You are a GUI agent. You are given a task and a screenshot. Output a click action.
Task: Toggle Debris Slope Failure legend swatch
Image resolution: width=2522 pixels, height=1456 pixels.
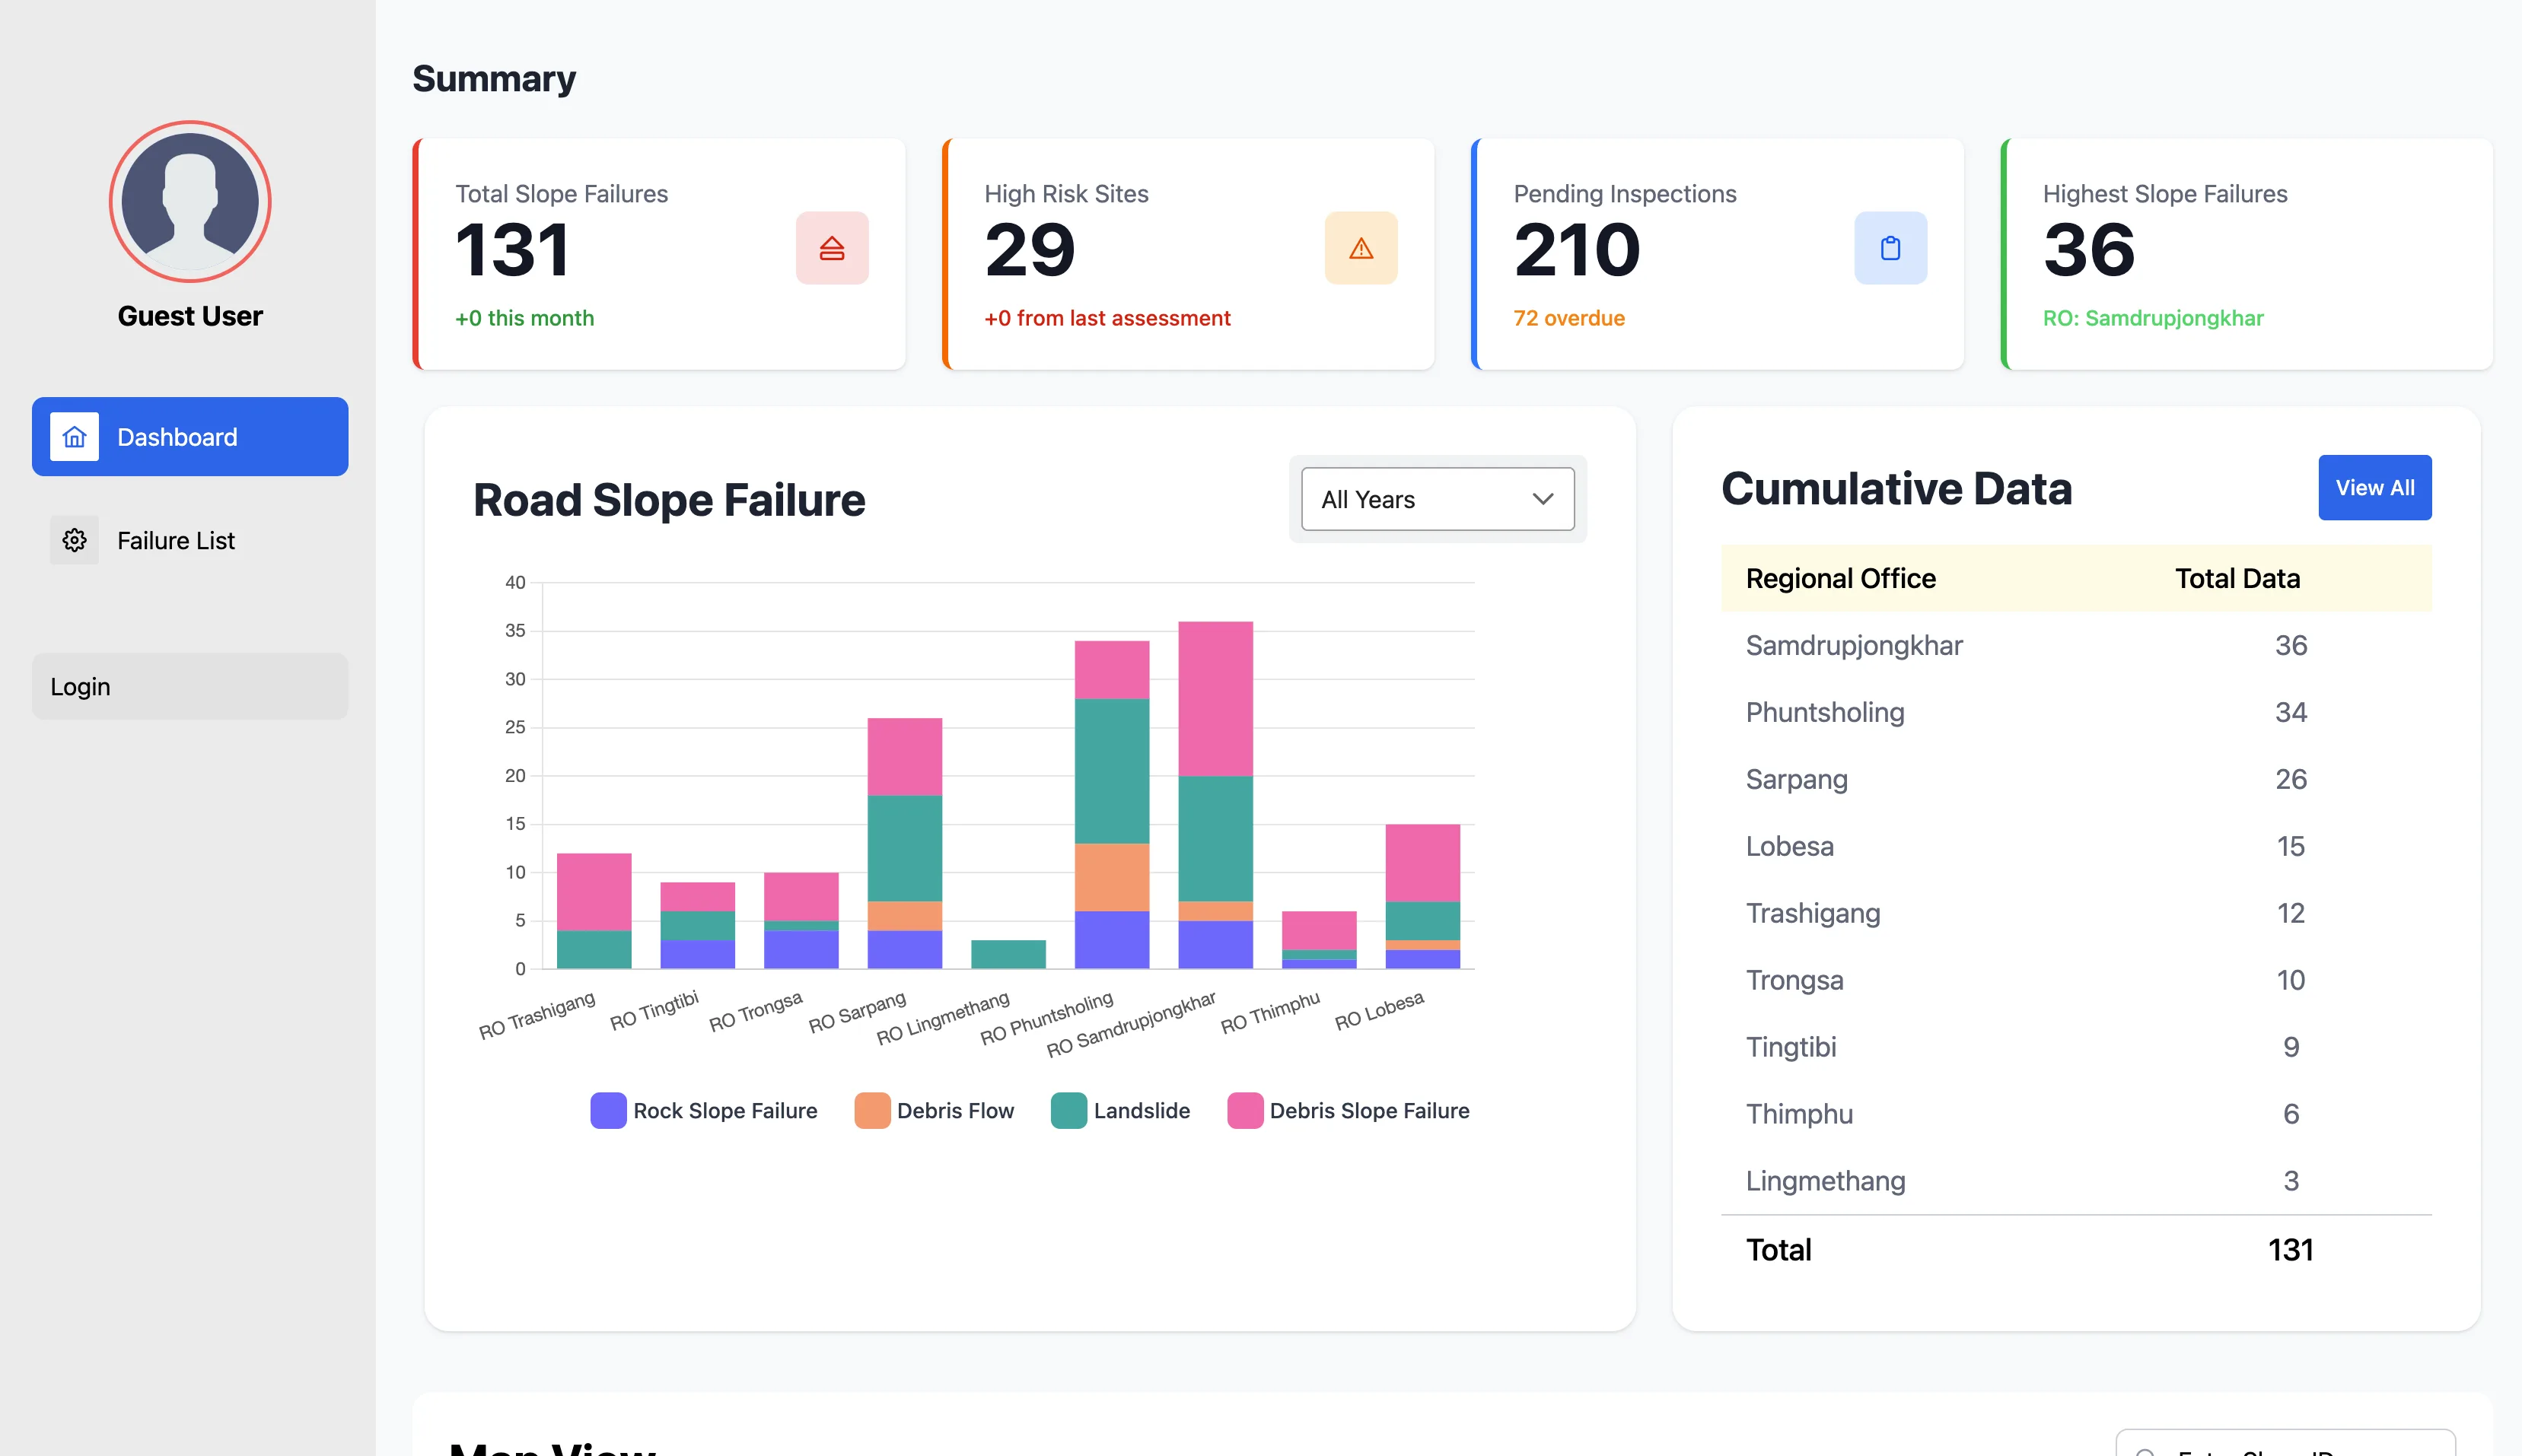tap(1244, 1111)
